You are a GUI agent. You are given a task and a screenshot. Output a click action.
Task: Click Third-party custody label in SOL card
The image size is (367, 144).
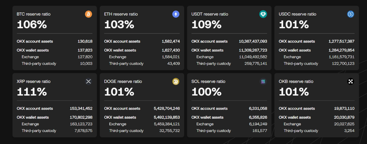(x=213, y=131)
